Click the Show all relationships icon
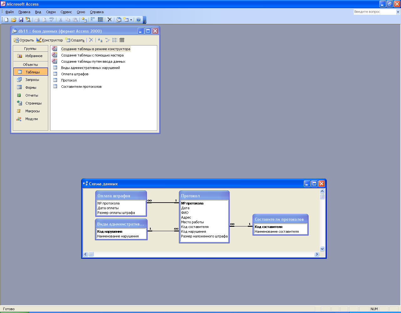 (101, 19)
